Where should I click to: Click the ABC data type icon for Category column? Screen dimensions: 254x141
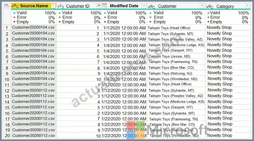[x=210, y=7]
